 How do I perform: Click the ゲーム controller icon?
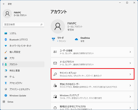coord(6,77)
